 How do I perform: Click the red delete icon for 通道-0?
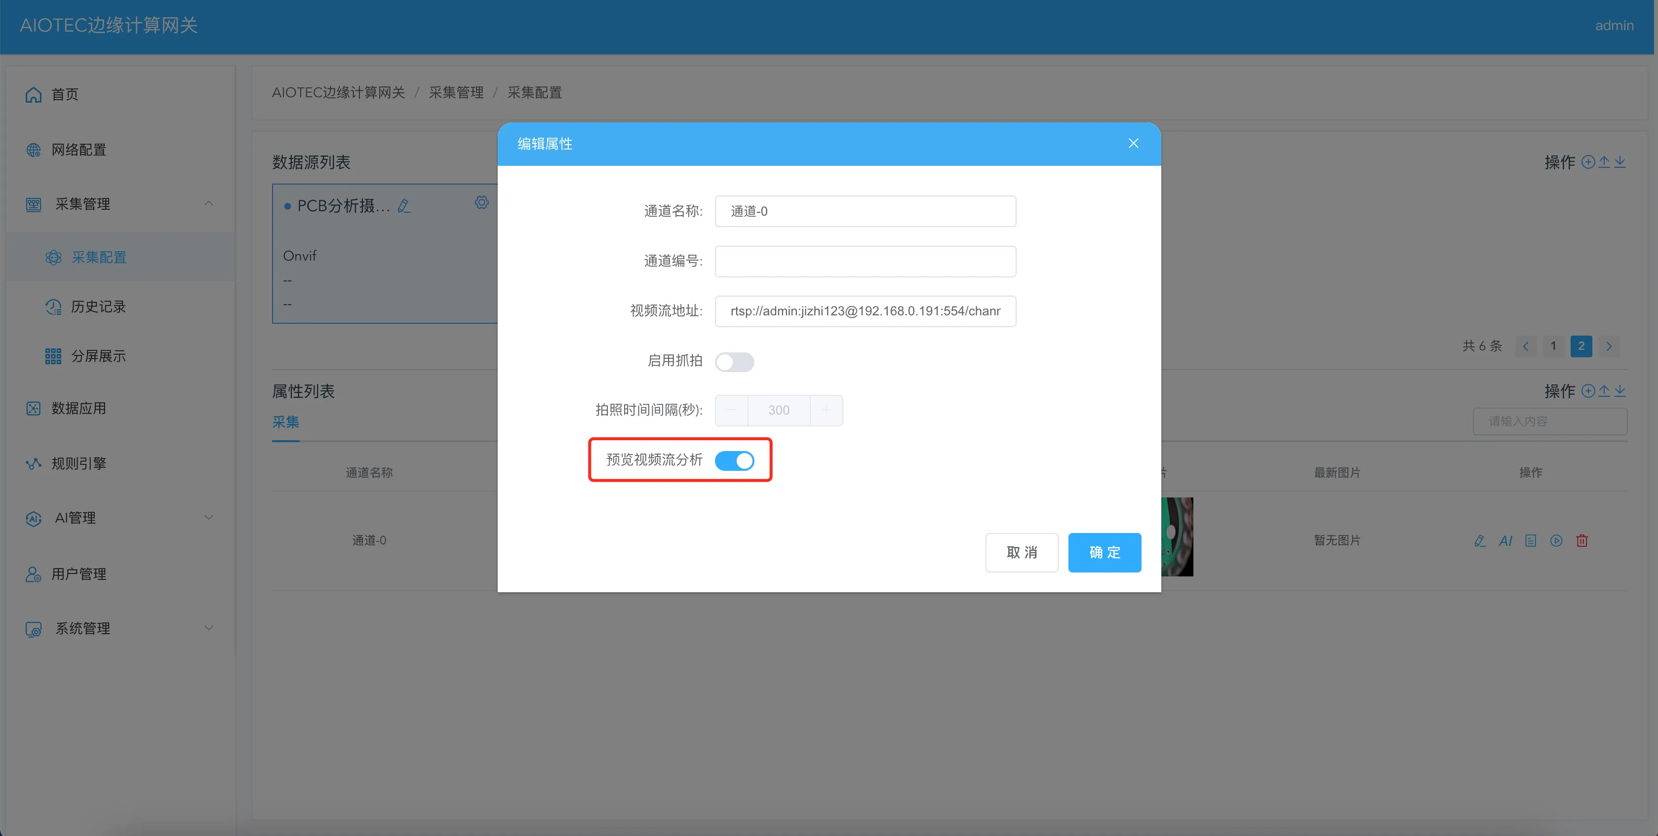coord(1581,541)
